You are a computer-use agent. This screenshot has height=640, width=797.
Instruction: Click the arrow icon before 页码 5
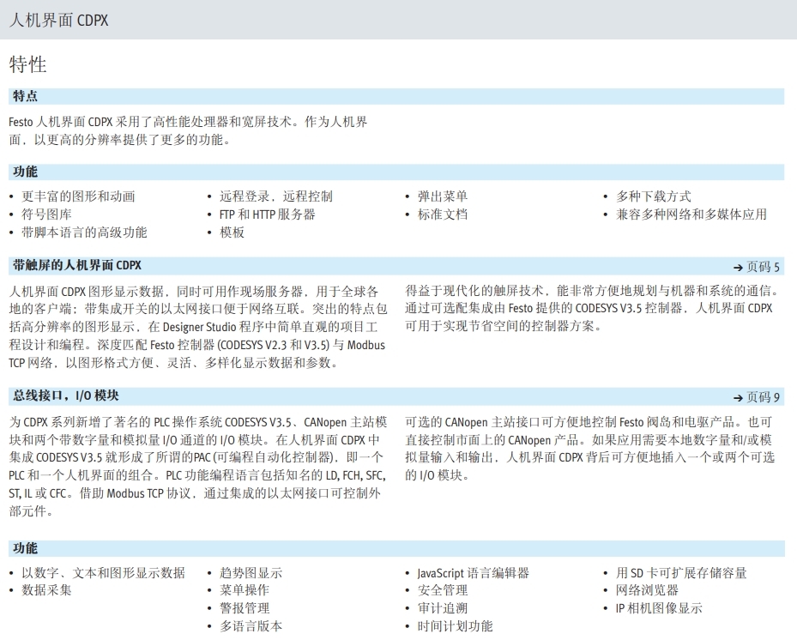737,267
